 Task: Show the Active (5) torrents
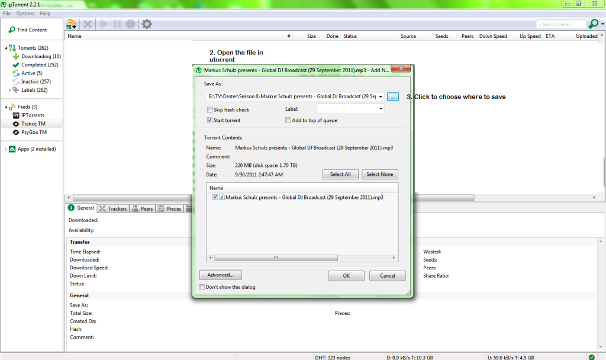pos(32,73)
